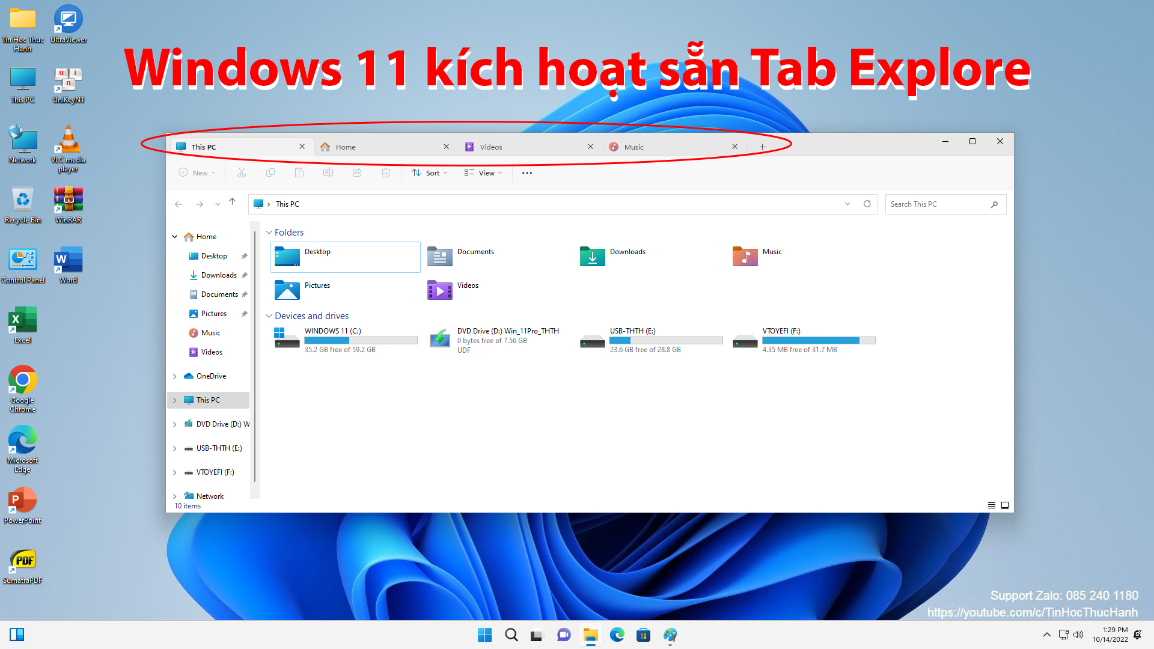Click Windows 11 C drive storage slider
The image size is (1154, 649).
[x=361, y=341]
